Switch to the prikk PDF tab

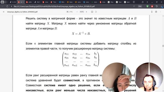29,2
